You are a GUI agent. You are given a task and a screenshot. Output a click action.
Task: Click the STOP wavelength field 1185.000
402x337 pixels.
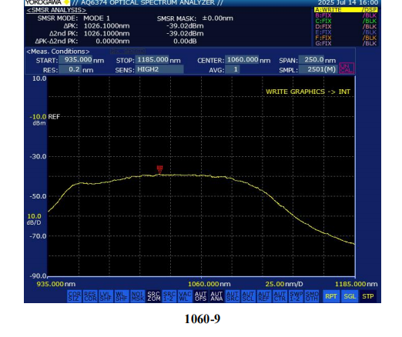coord(152,60)
